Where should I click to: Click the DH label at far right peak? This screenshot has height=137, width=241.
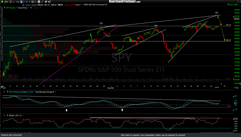[217, 13]
